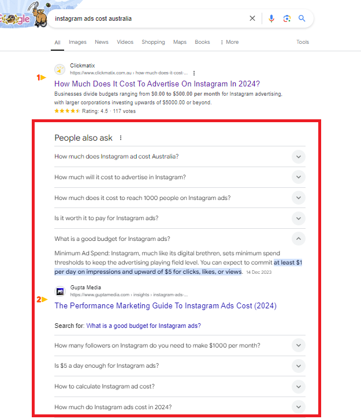Collapse 'What is a good budget for Instagram ads?'

(180, 239)
